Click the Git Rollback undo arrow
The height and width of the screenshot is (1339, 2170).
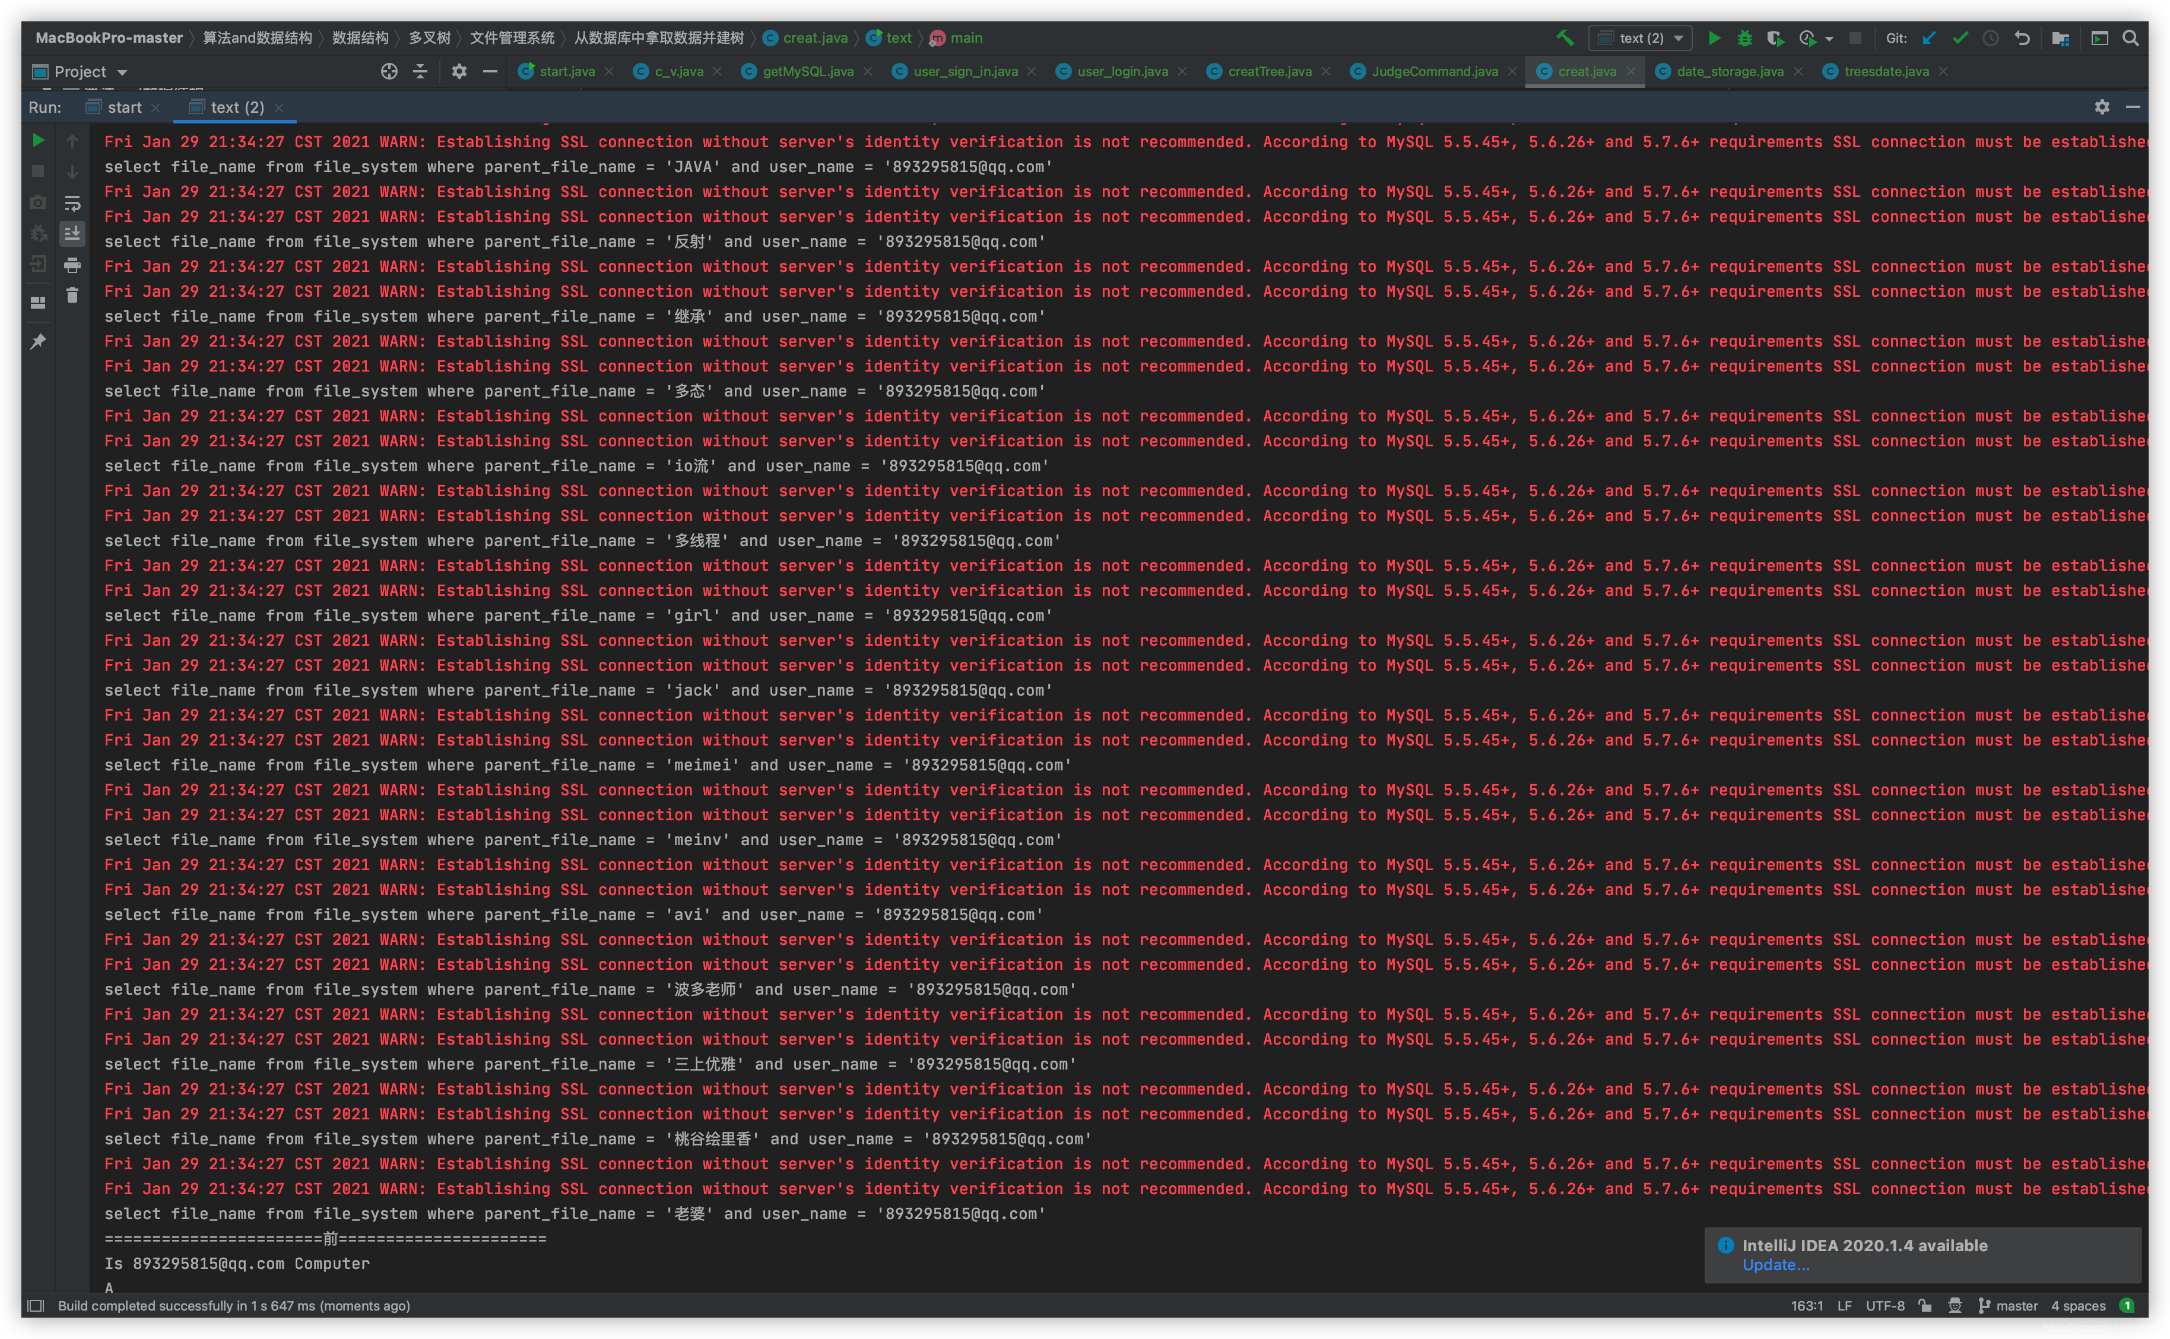pyautogui.click(x=2022, y=38)
